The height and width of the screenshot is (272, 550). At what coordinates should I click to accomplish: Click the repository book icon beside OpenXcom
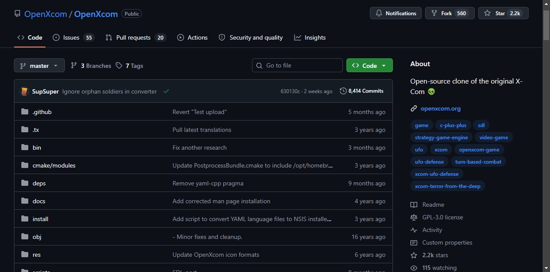click(x=17, y=13)
